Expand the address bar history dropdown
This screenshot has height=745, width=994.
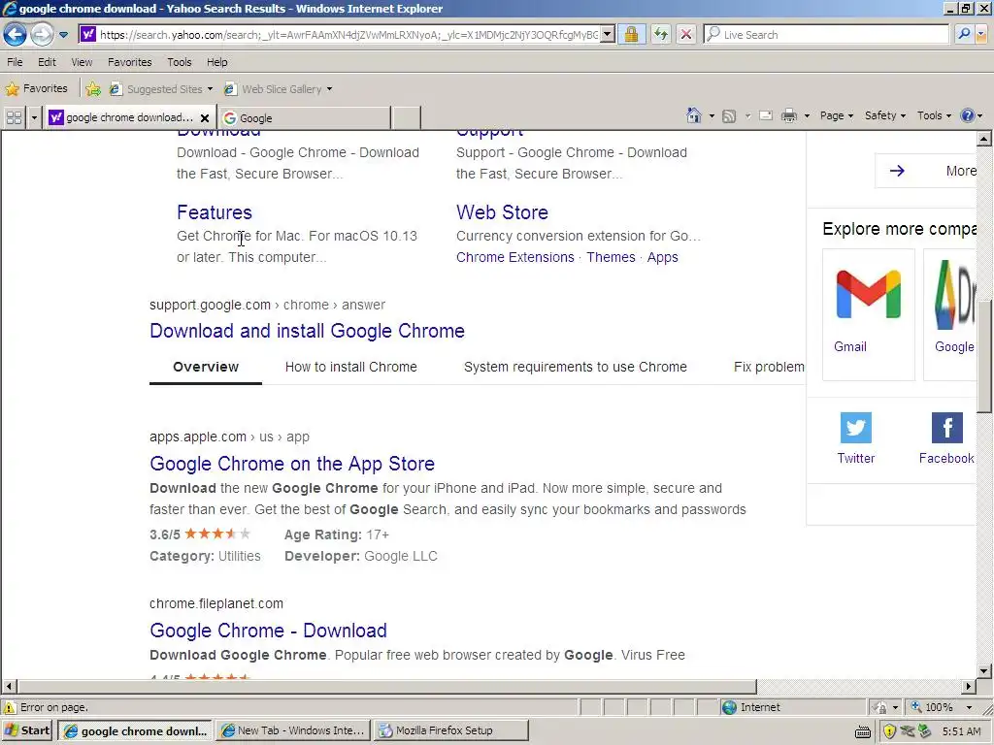(608, 34)
